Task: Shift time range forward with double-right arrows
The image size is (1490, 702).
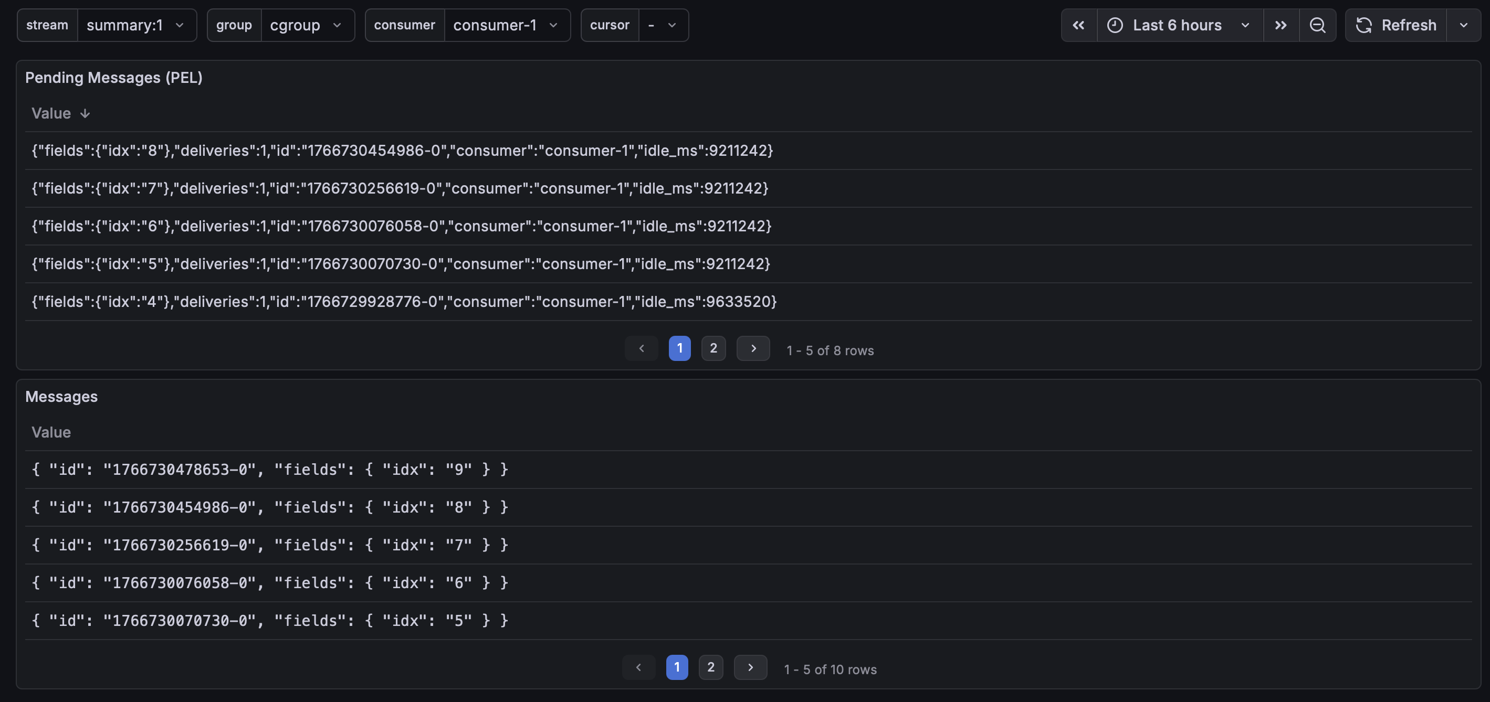Action: pyautogui.click(x=1281, y=25)
